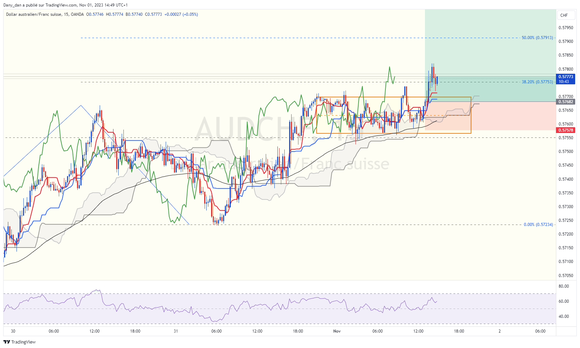This screenshot has width=580, height=348.
Task: Click the RSI scale value 40.00
Action: point(564,316)
